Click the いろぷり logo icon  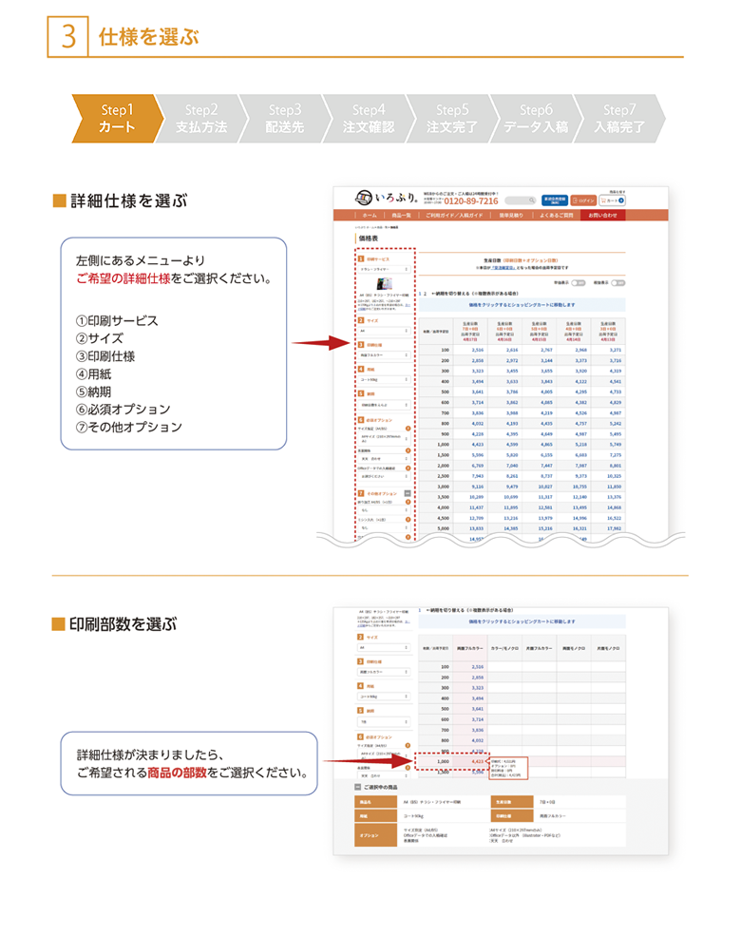click(363, 197)
